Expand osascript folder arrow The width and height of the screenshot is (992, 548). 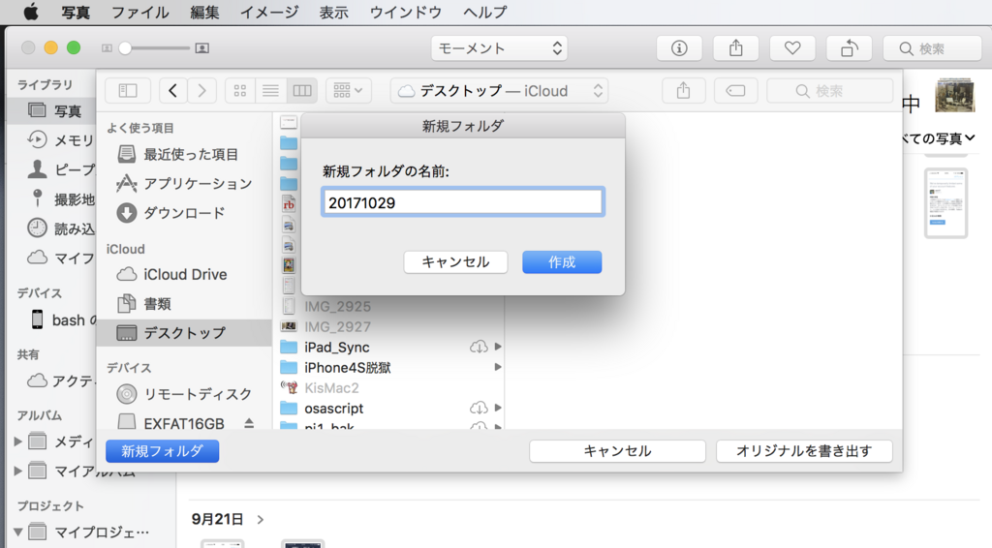498,408
